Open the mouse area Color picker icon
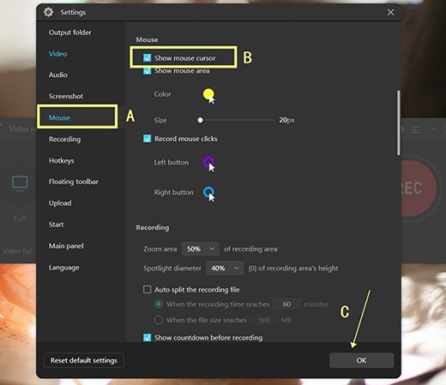 209,96
